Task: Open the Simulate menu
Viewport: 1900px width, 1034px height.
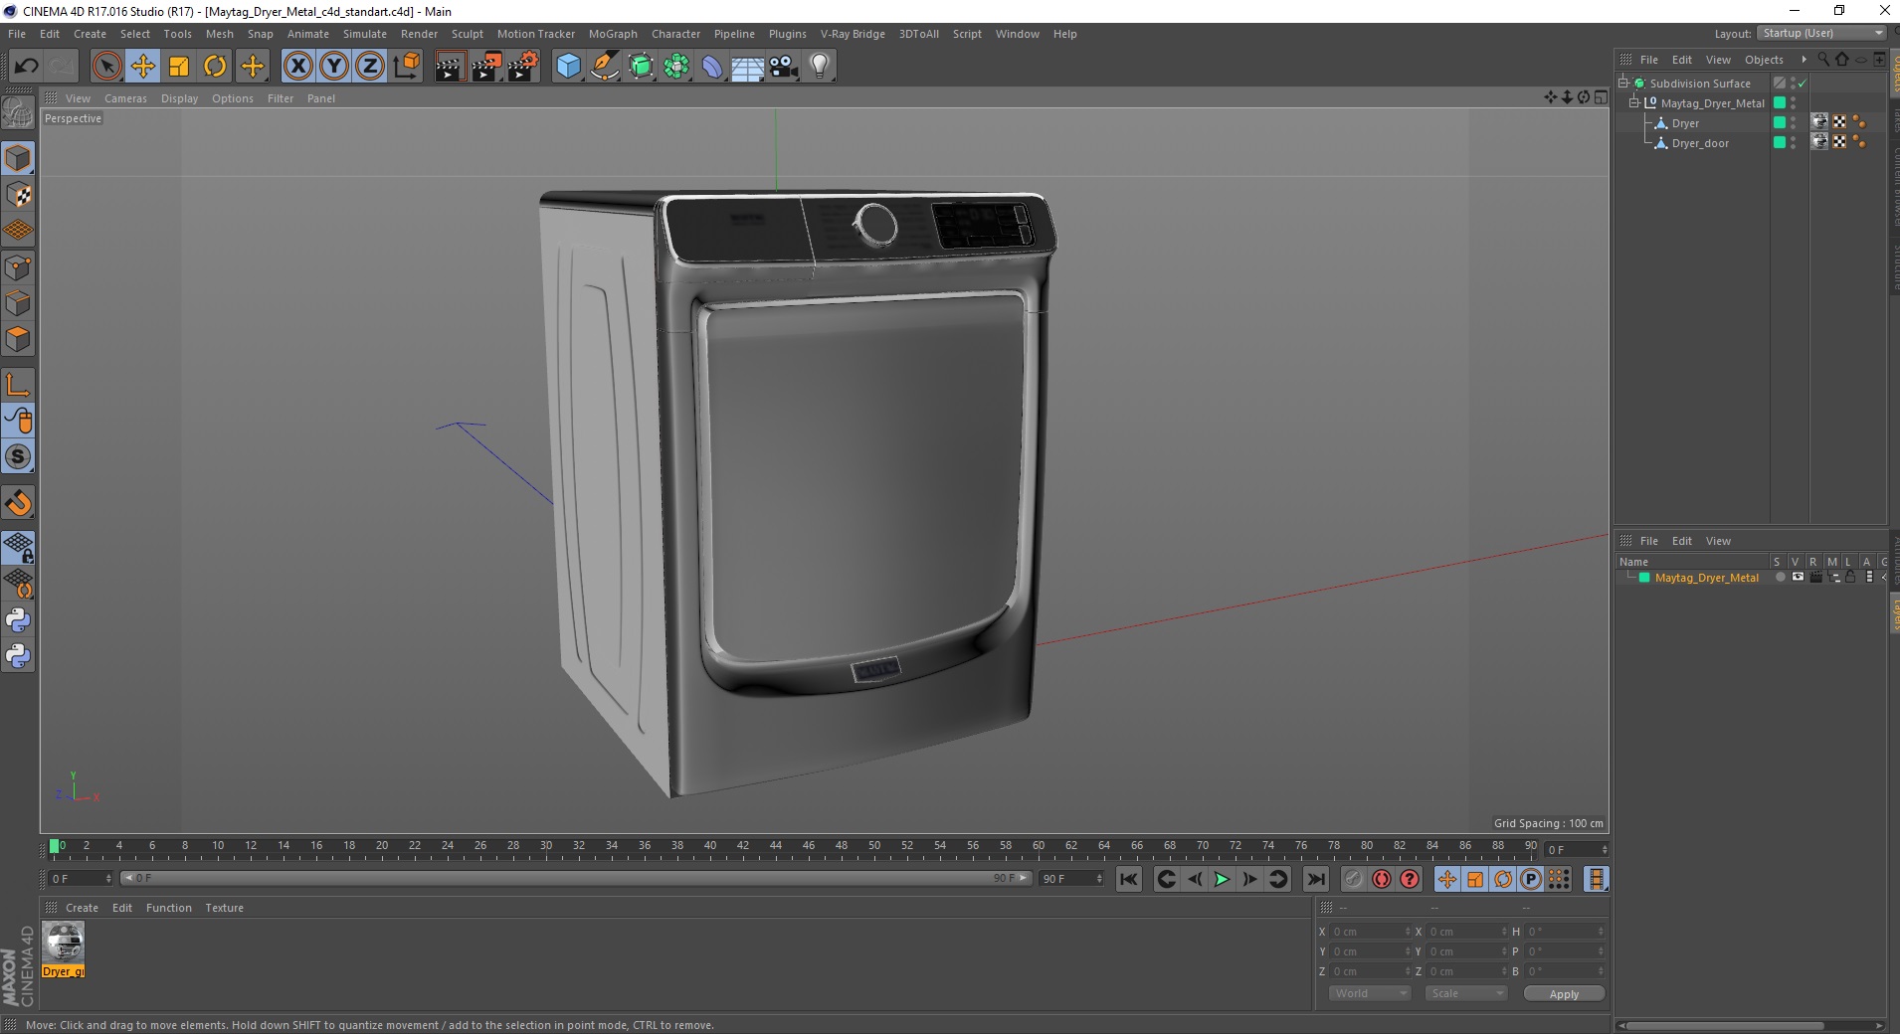Action: (365, 34)
